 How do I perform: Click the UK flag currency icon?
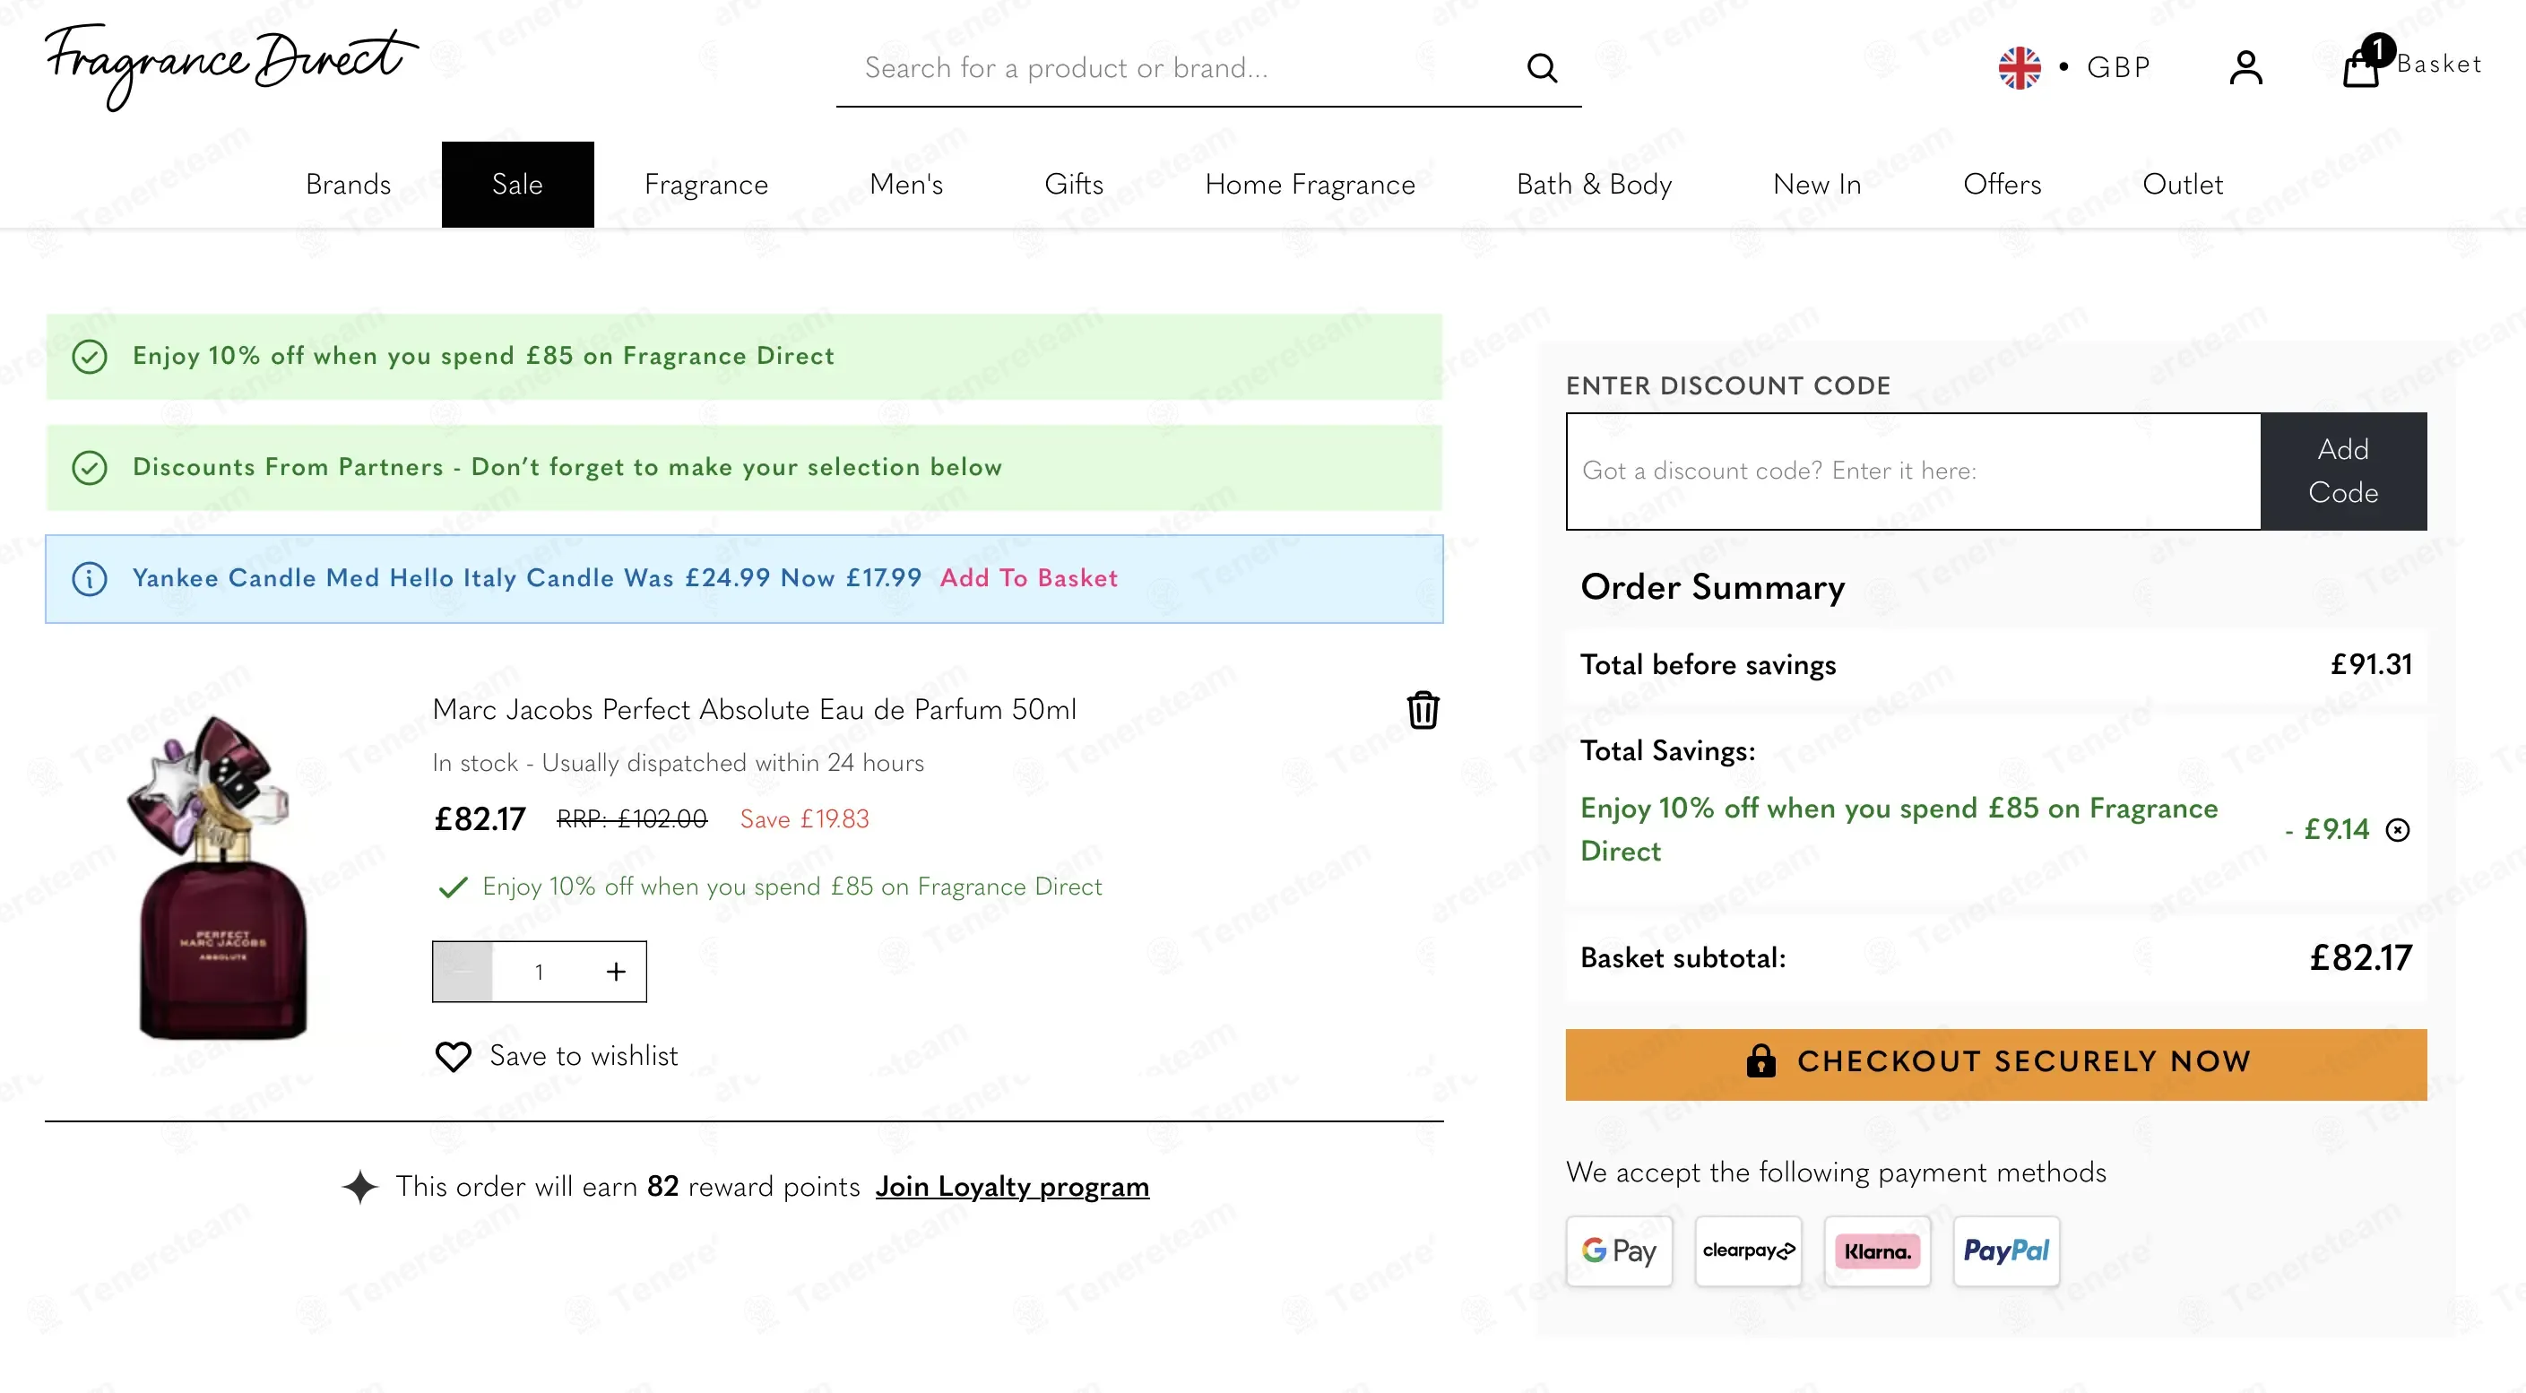pos(2019,67)
